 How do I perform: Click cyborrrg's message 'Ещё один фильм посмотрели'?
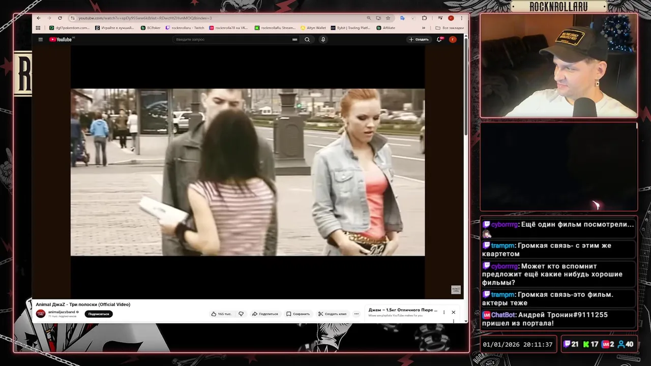559,228
